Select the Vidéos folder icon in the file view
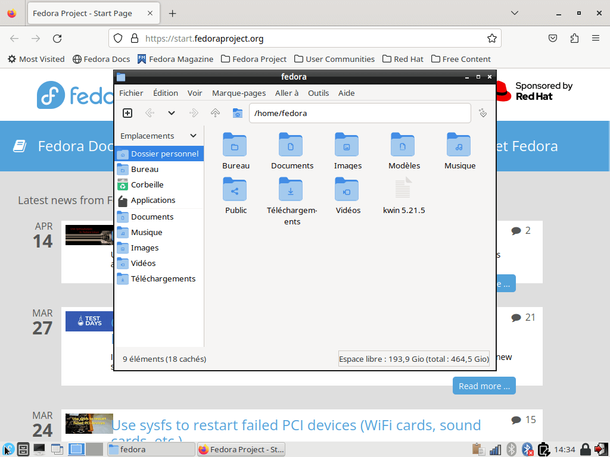 tap(347, 189)
